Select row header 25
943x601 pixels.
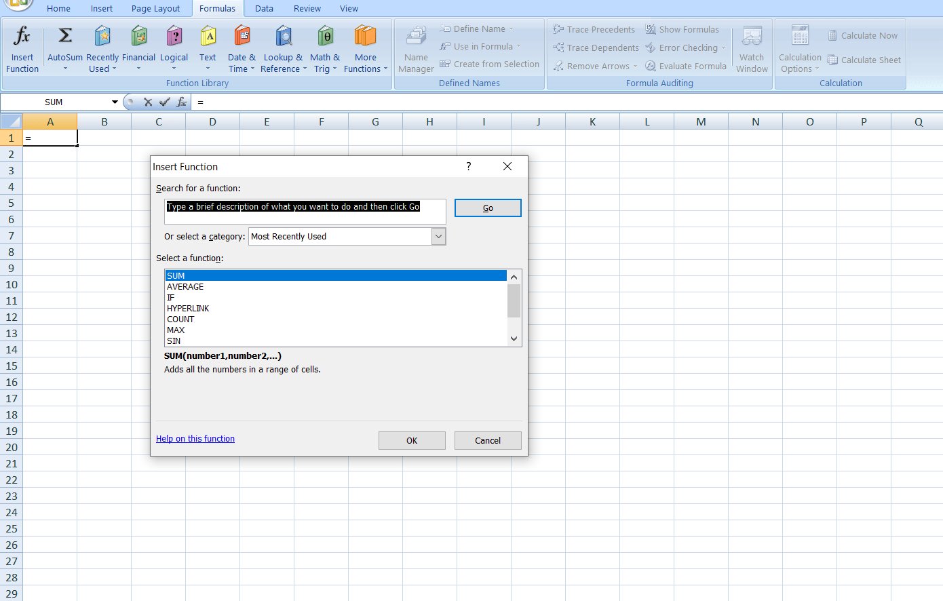point(12,528)
